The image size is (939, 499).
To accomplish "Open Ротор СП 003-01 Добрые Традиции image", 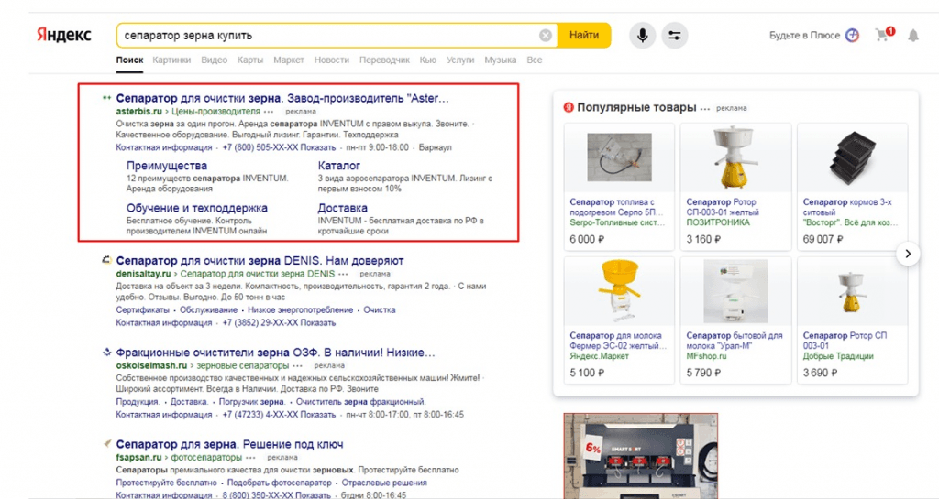I will (852, 292).
